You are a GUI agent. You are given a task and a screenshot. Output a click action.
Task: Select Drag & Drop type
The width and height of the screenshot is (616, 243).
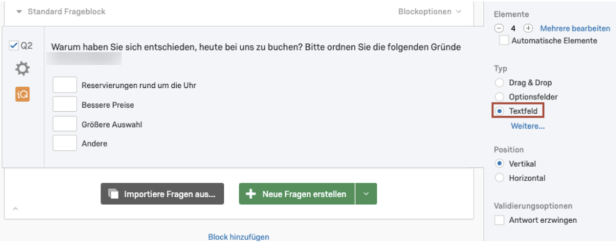click(x=499, y=83)
